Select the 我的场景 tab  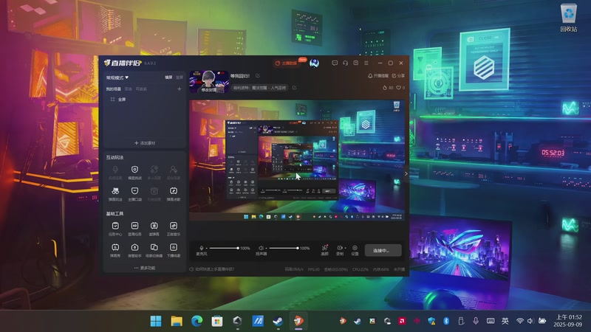113,89
